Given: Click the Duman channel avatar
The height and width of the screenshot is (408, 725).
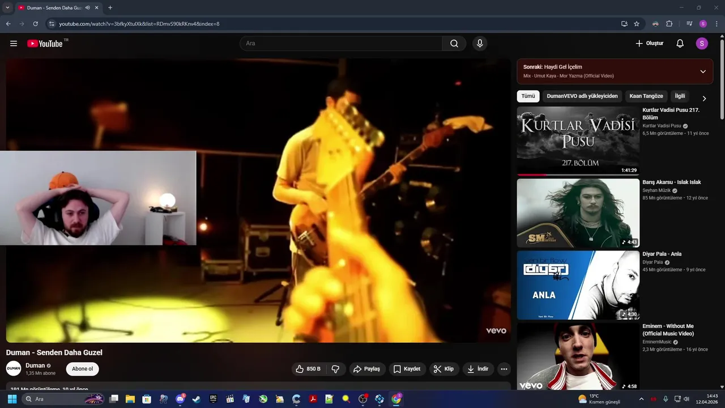Looking at the screenshot, I should pyautogui.click(x=14, y=368).
